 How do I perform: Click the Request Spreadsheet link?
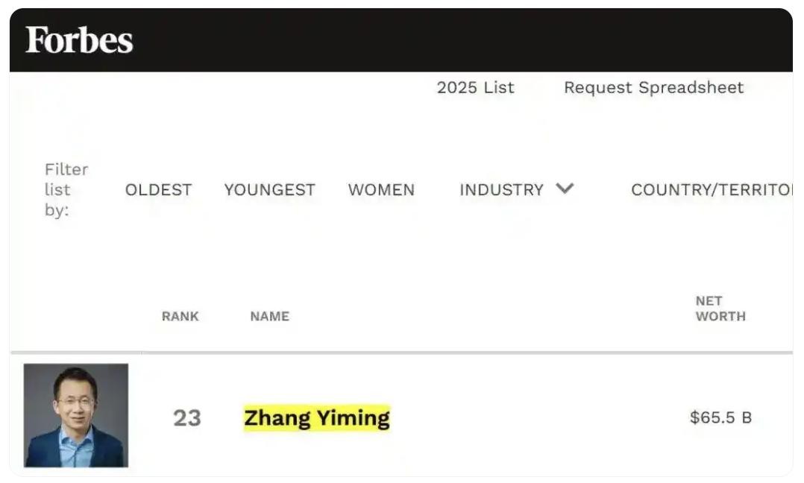click(x=653, y=87)
